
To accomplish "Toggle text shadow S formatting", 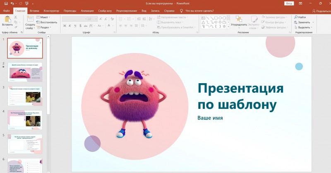I will point(80,26).
